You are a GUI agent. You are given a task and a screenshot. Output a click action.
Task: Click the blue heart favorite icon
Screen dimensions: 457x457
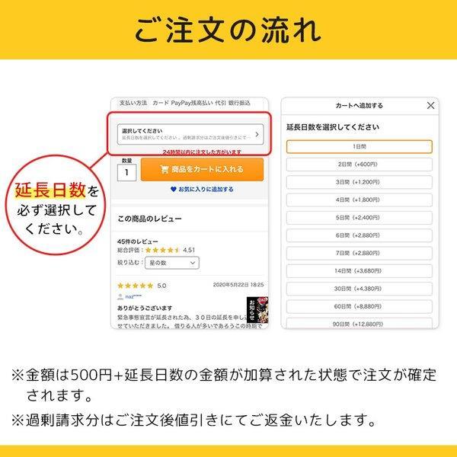(173, 189)
